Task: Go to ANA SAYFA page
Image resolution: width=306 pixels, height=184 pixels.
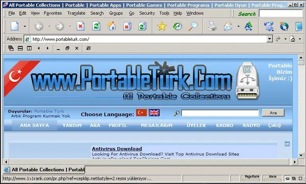Action: click(x=35, y=125)
